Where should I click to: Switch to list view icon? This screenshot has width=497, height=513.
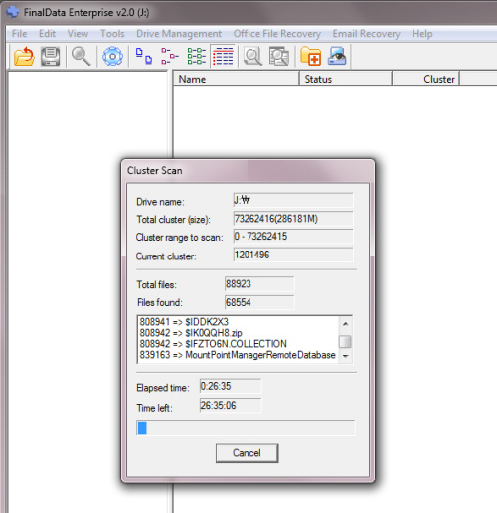pyautogui.click(x=197, y=56)
